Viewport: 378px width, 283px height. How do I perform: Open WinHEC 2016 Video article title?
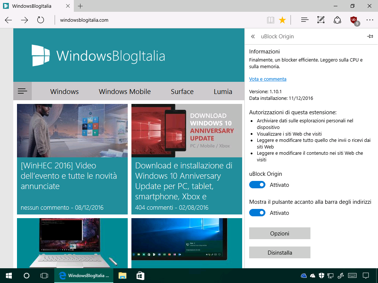point(69,176)
